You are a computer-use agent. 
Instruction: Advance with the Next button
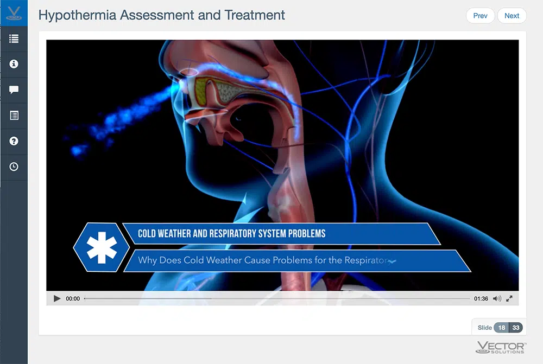[x=512, y=16]
